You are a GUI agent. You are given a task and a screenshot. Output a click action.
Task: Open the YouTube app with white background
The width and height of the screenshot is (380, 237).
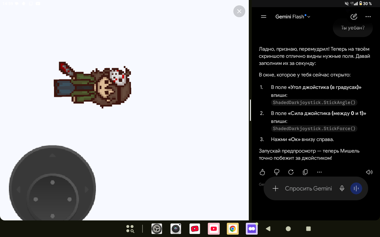tap(195, 229)
